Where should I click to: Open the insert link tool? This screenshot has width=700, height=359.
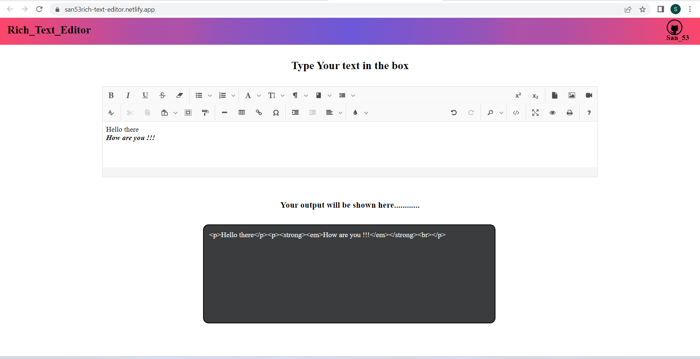coord(259,113)
